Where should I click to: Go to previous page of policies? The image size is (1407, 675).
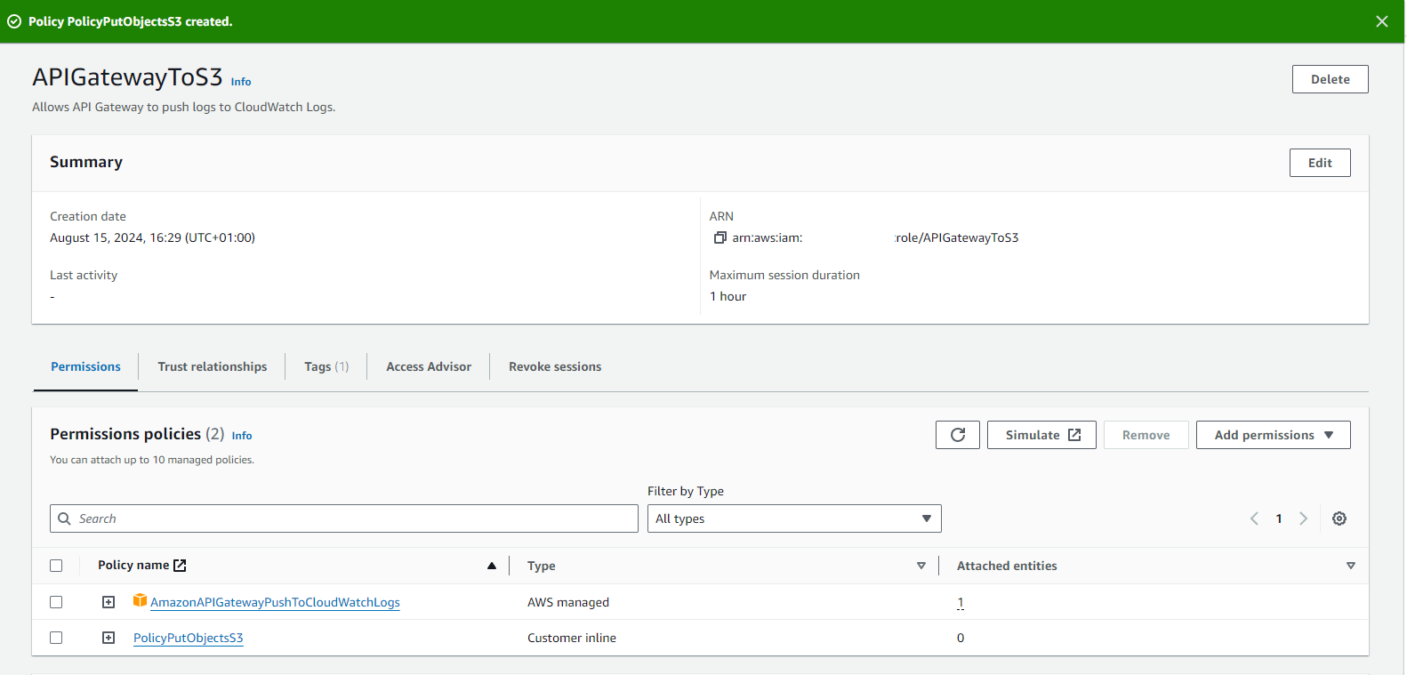[x=1254, y=518]
